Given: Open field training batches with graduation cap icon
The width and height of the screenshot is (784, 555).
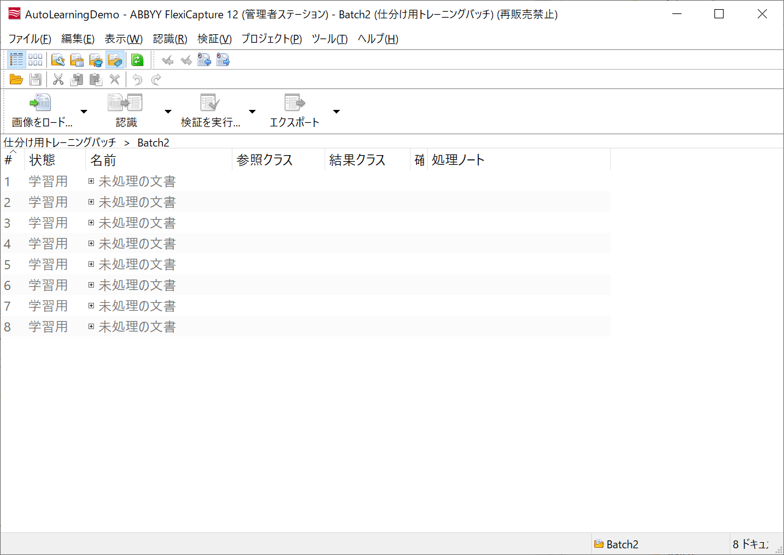Looking at the screenshot, I should [x=96, y=60].
